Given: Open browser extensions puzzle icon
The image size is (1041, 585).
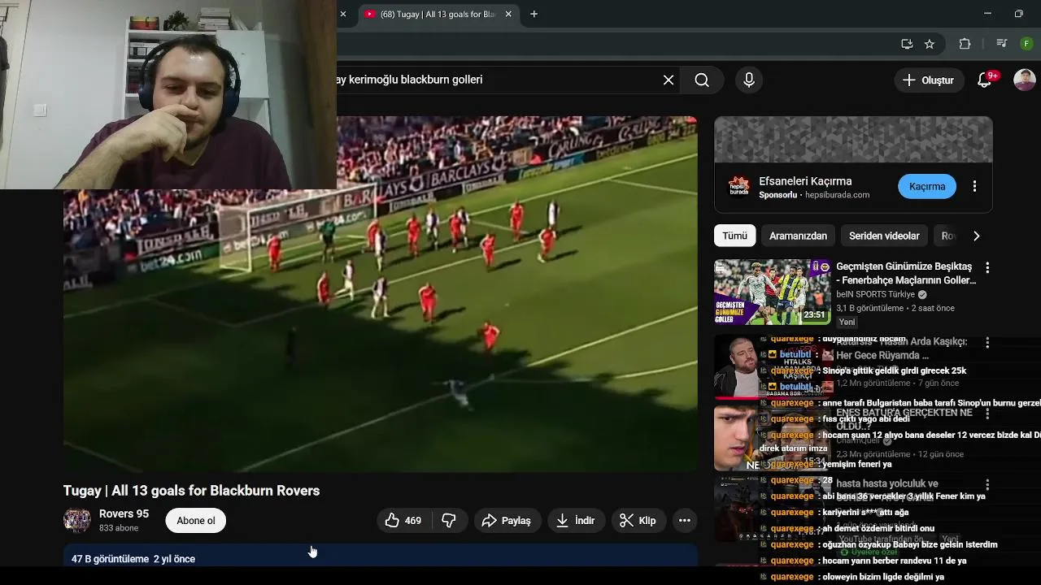Looking at the screenshot, I should (x=965, y=44).
